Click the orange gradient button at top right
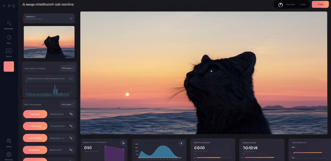 point(320,5)
